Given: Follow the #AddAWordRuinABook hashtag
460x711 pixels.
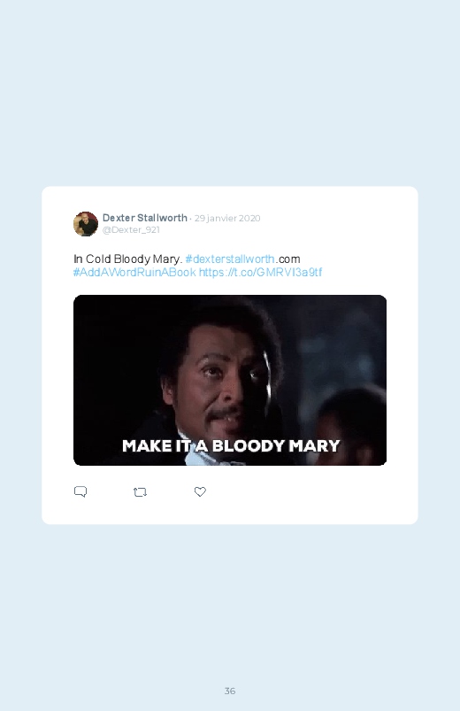Looking at the screenshot, I should 134,272.
